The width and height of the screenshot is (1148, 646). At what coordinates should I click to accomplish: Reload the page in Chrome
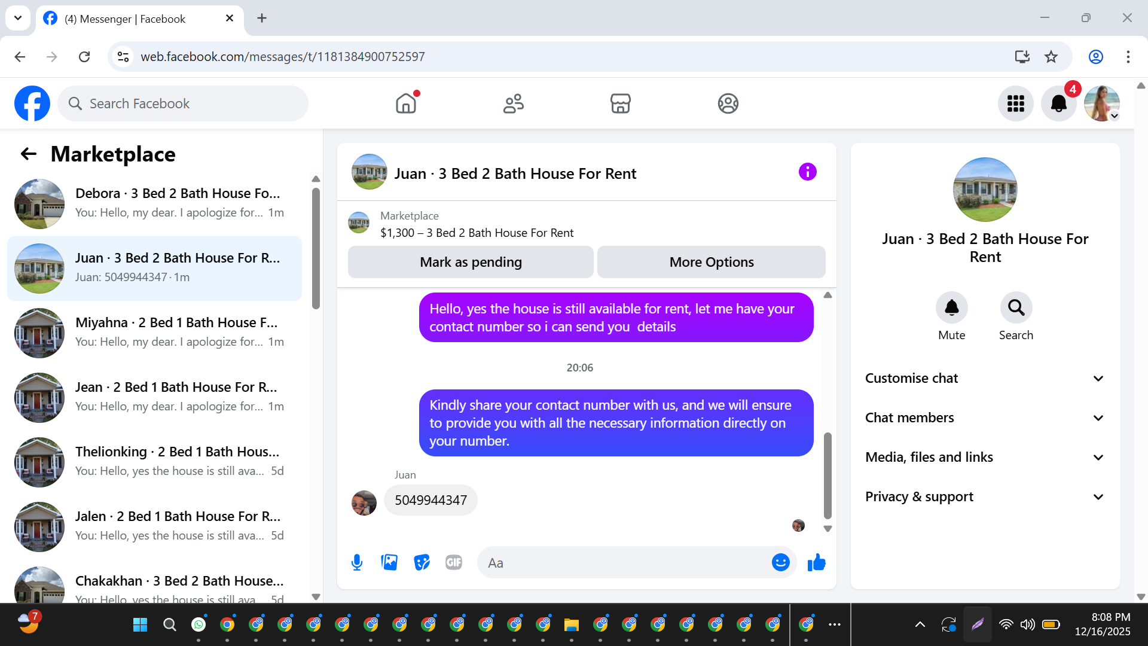pos(84,57)
